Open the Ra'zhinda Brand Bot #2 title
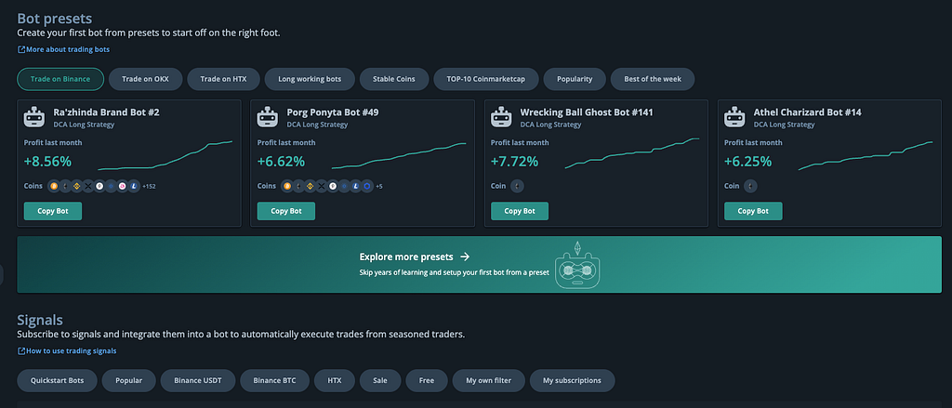The width and height of the screenshot is (952, 408). 106,112
